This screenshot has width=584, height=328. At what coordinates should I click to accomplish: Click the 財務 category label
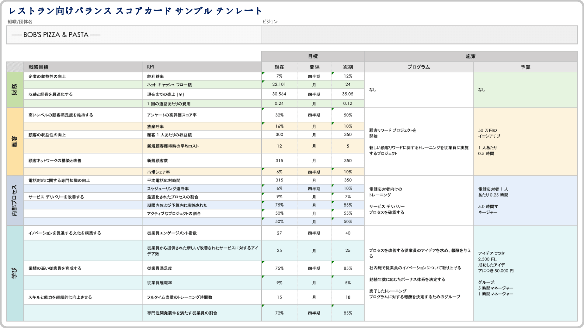click(15, 90)
